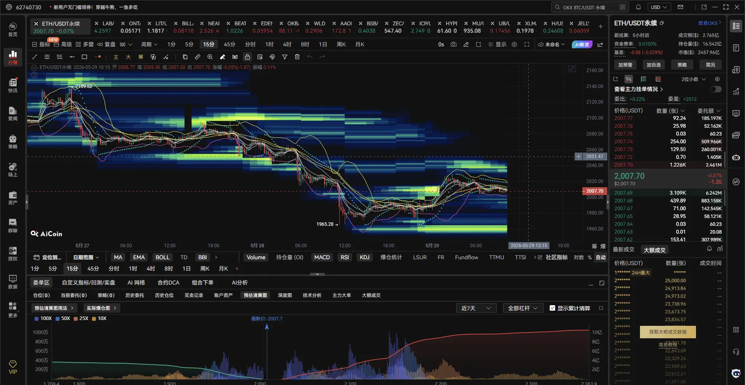Screen dimensions: 745x385
Task: Click the ruler measure tool
Action: 198,57
